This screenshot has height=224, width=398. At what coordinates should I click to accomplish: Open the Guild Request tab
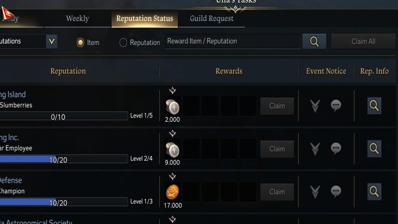[x=211, y=19]
